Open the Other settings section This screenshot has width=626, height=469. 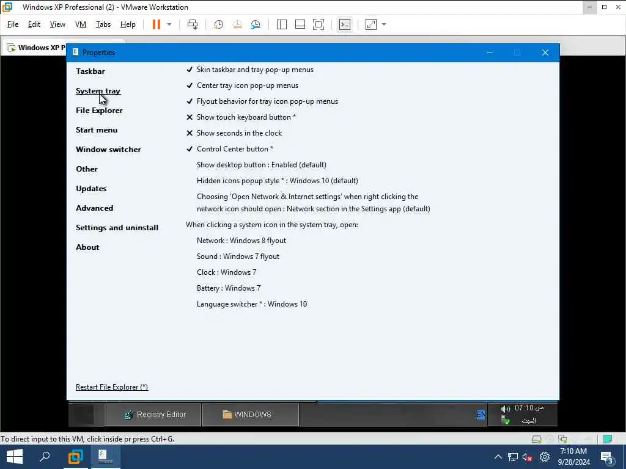point(87,169)
